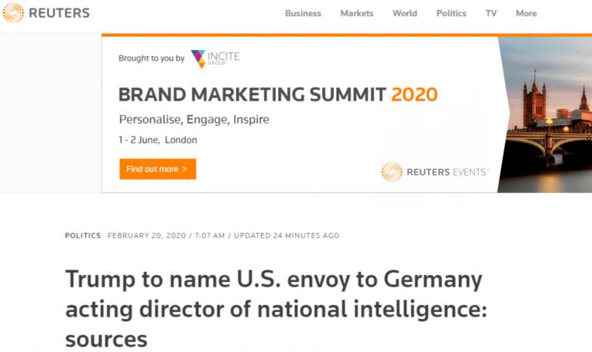
Task: Open the TV navigation item
Action: coord(491,13)
